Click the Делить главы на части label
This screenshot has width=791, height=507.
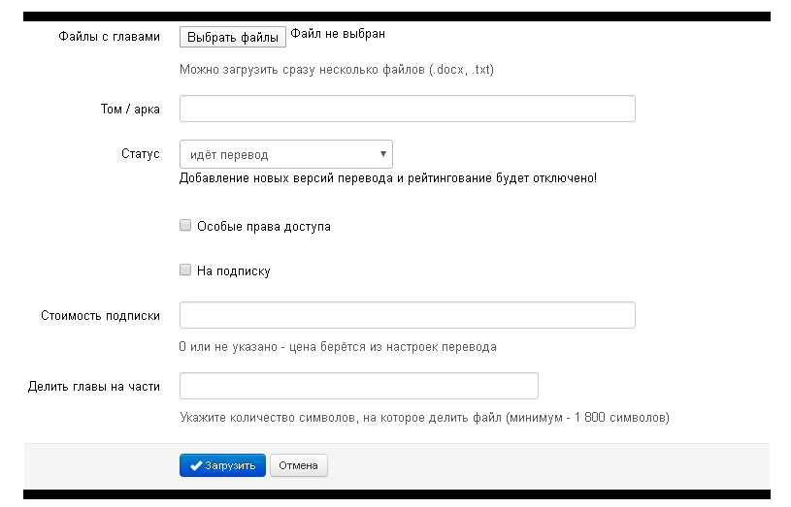pos(94,386)
